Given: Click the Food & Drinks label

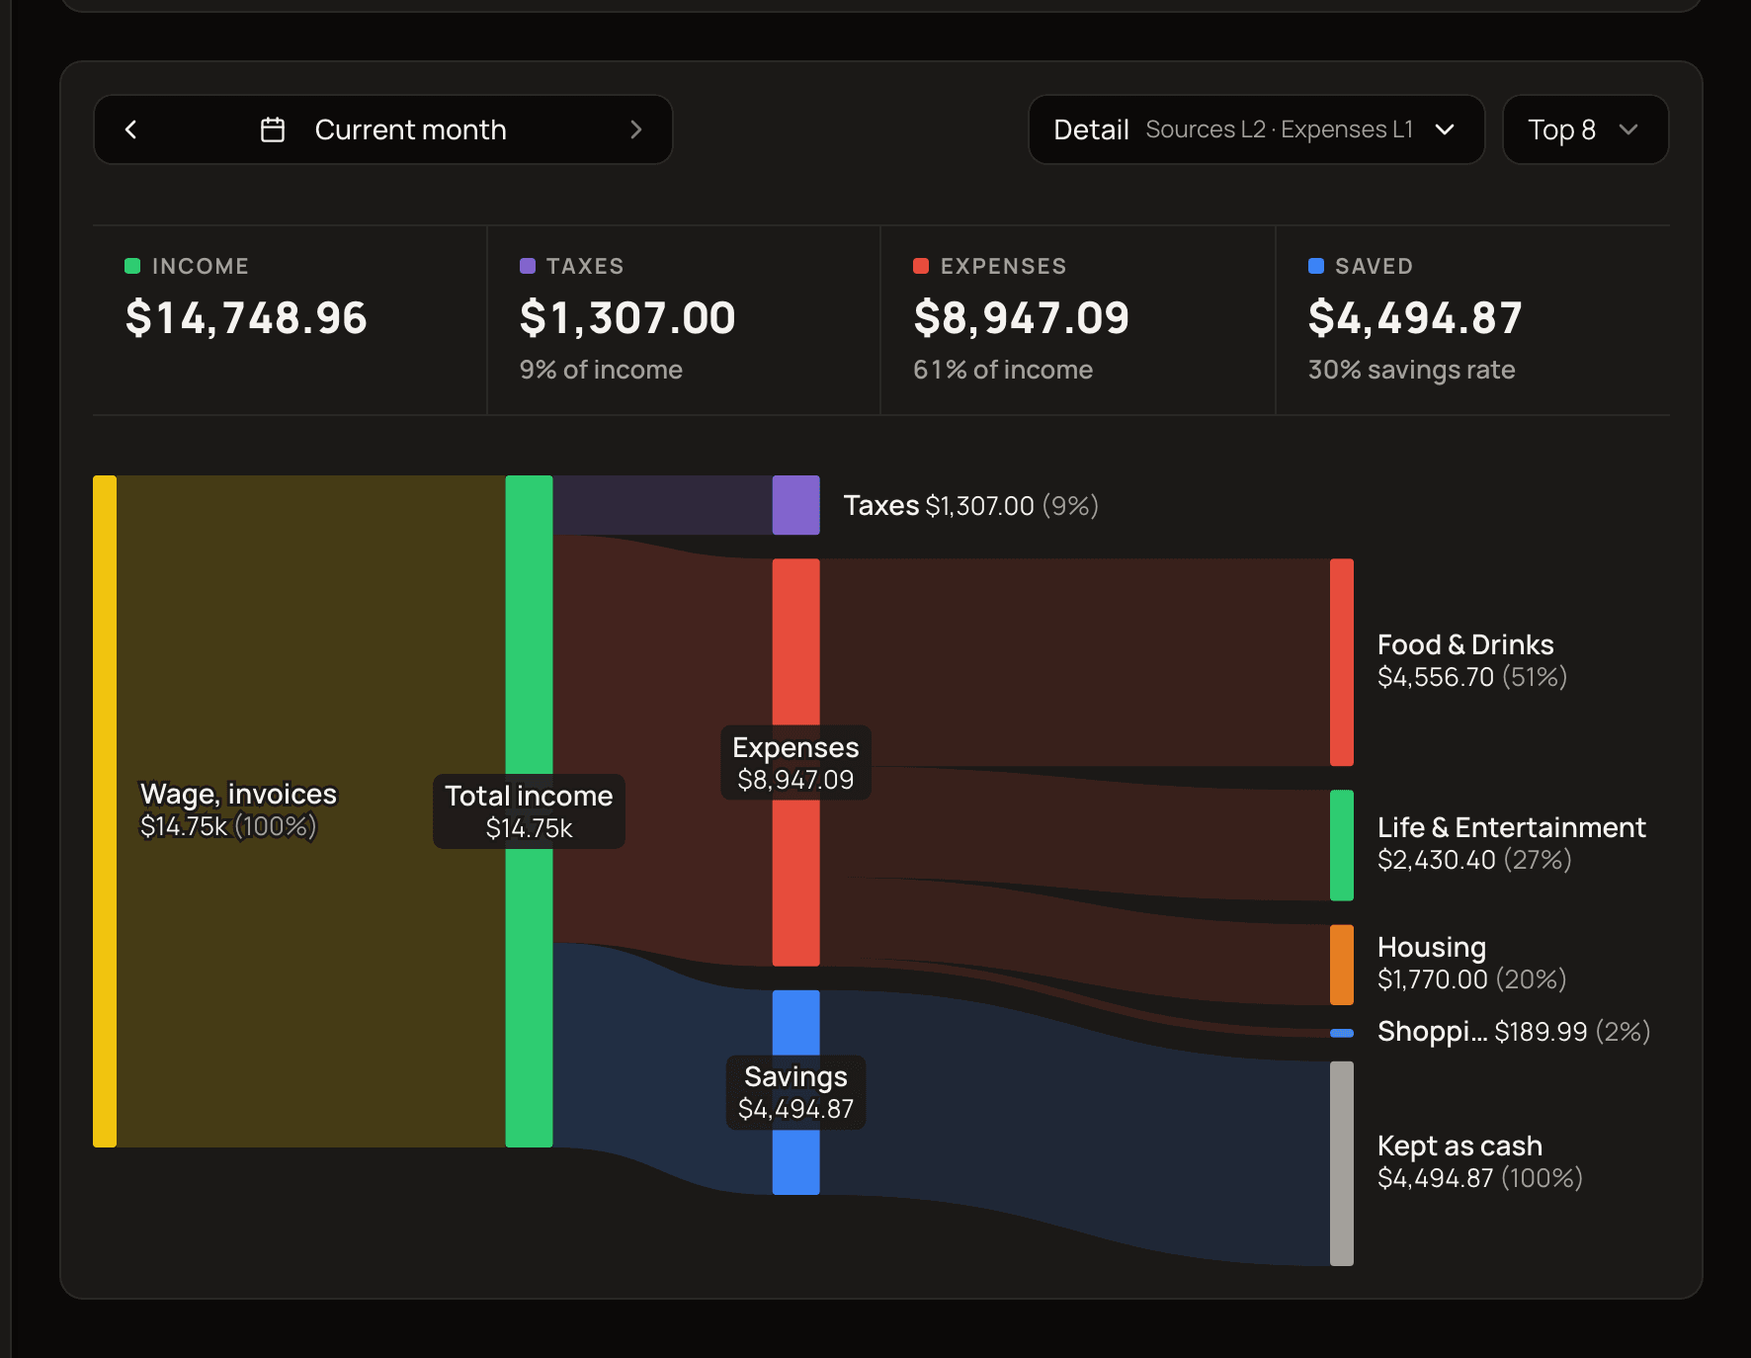Looking at the screenshot, I should [x=1472, y=660].
